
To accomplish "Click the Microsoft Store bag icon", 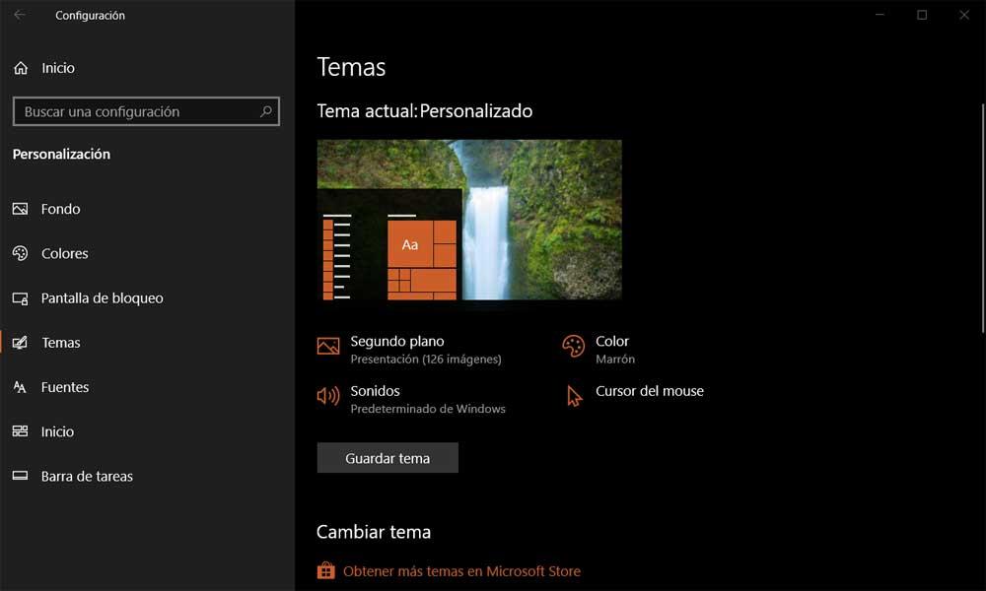I will [325, 570].
